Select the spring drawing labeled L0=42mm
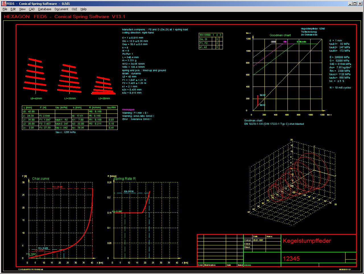 click(x=35, y=75)
